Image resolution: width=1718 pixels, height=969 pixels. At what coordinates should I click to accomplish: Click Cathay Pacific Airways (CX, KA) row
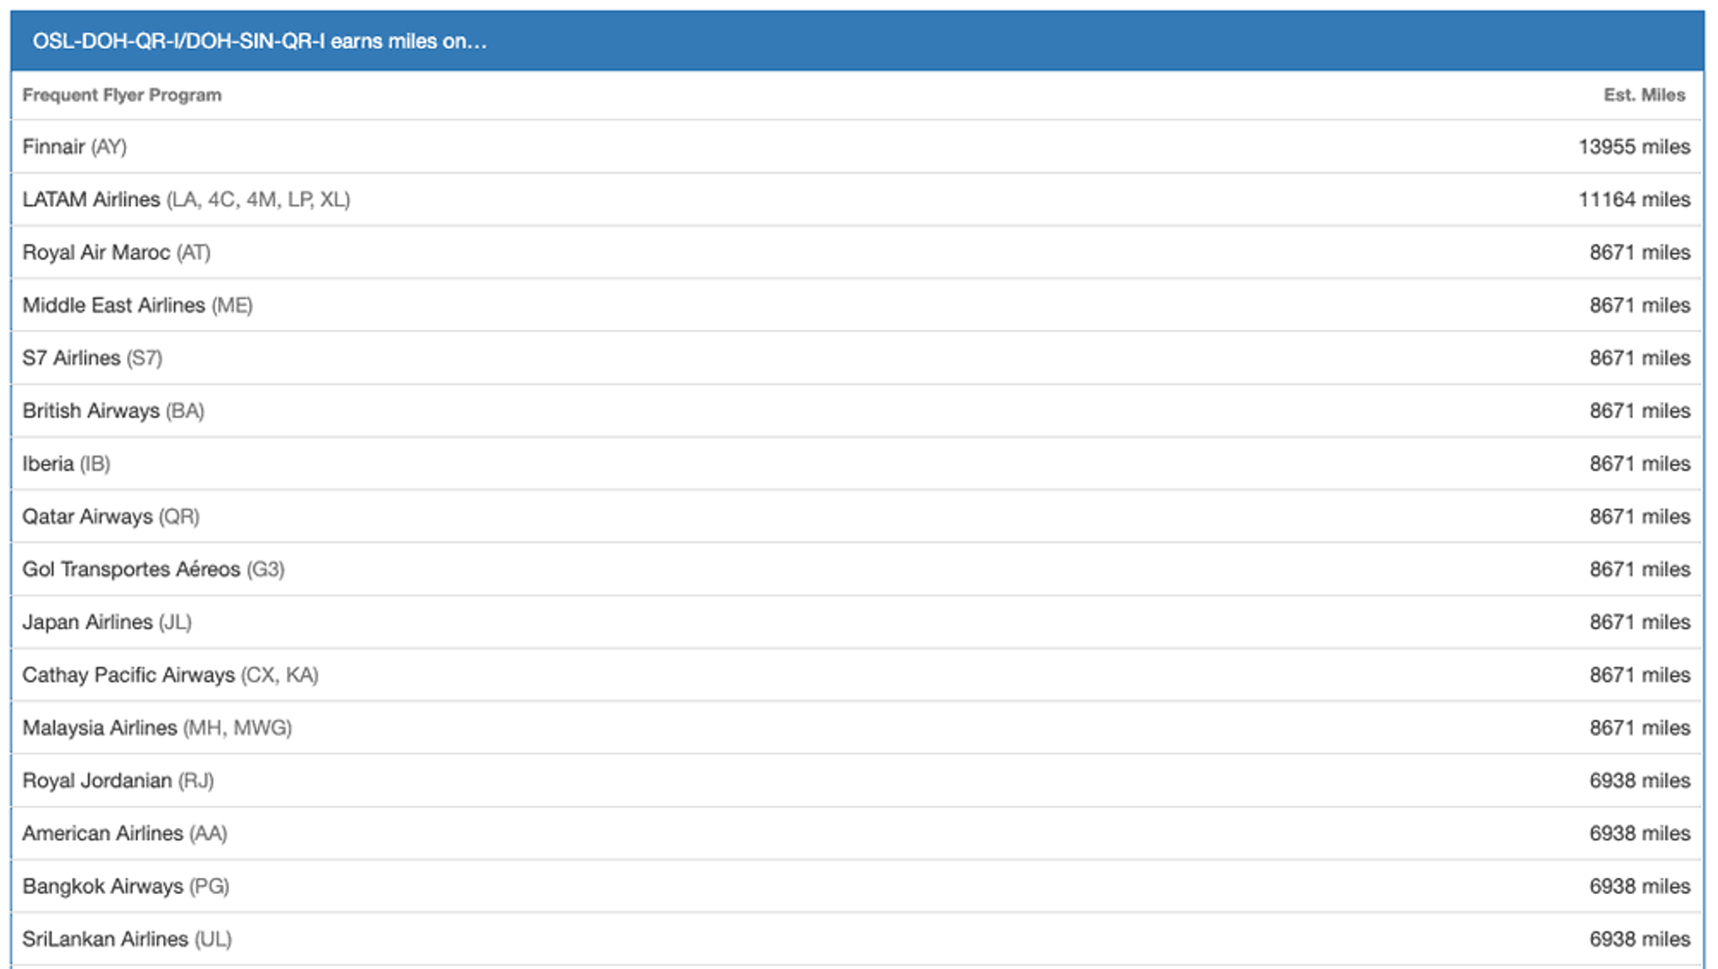click(x=170, y=675)
